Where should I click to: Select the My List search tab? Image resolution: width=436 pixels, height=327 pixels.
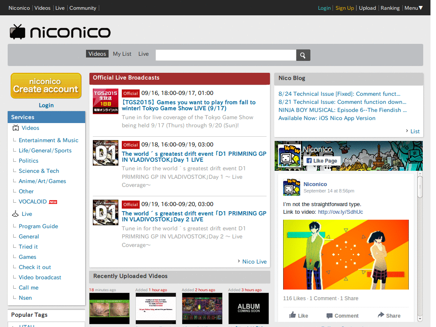[122, 54]
